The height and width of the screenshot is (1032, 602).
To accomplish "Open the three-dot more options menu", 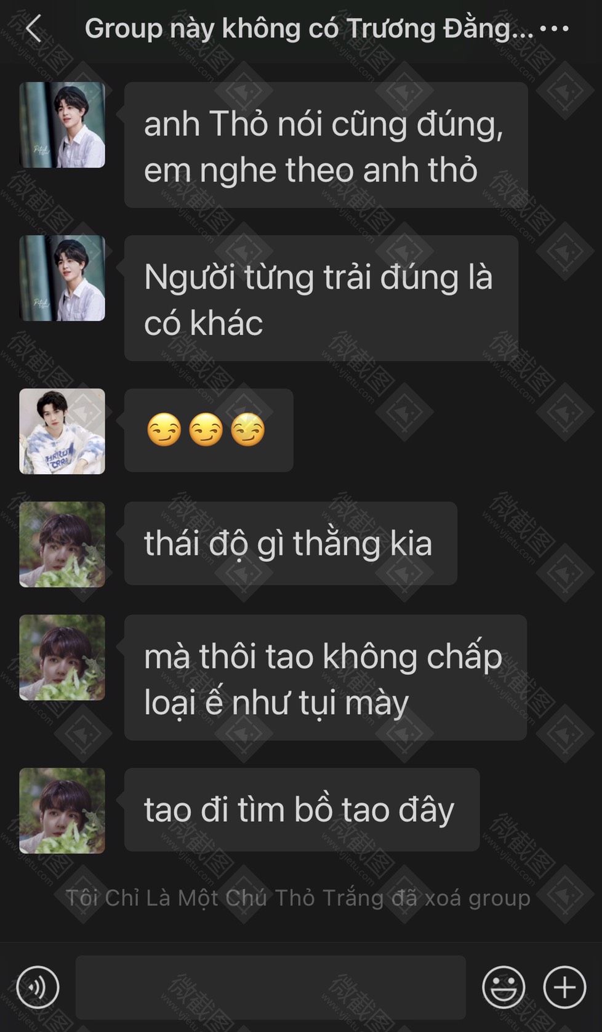I will tap(554, 28).
